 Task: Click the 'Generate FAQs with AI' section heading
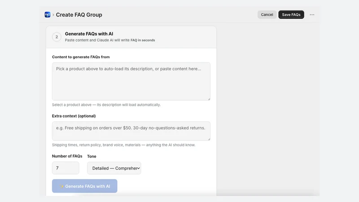pyautogui.click(x=89, y=34)
